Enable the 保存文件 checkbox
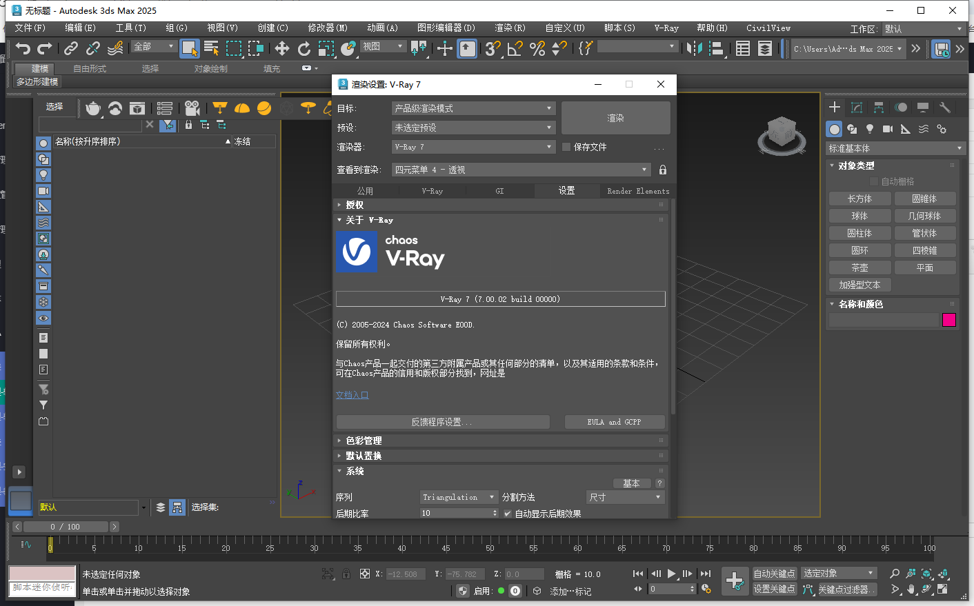This screenshot has height=606, width=974. 567,146
